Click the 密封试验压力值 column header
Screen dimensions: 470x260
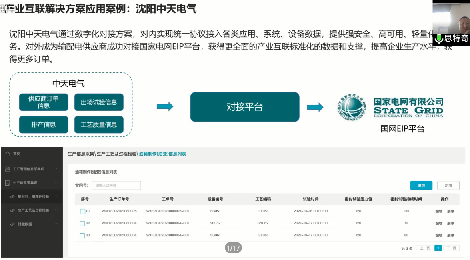click(x=358, y=199)
